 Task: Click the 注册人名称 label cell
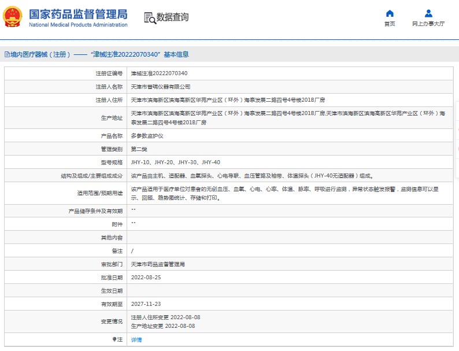click(x=65, y=87)
